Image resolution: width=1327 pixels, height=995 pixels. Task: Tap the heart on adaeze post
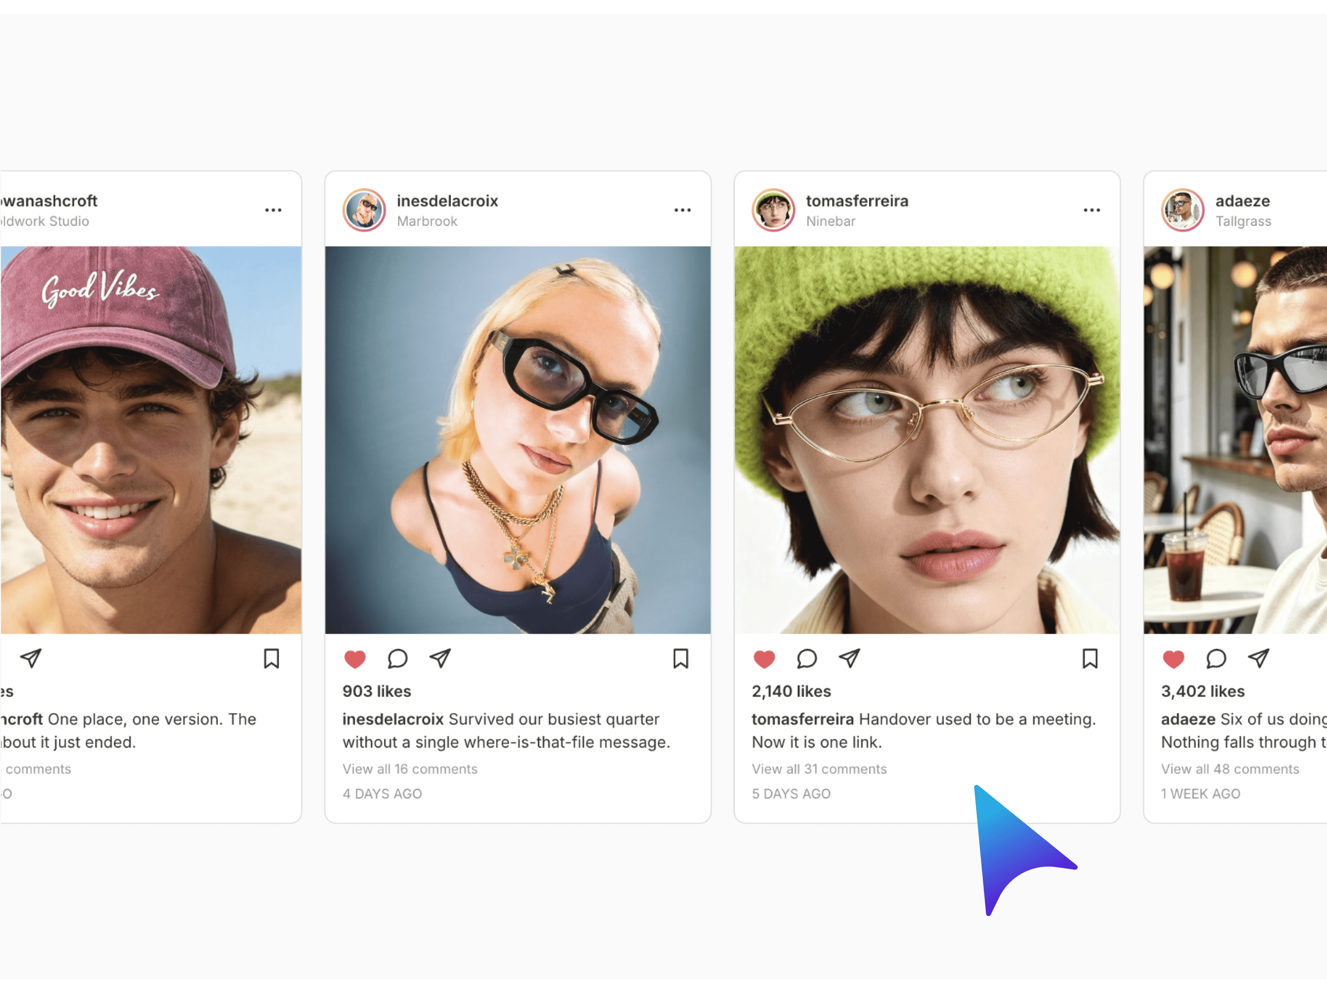[x=1174, y=659]
